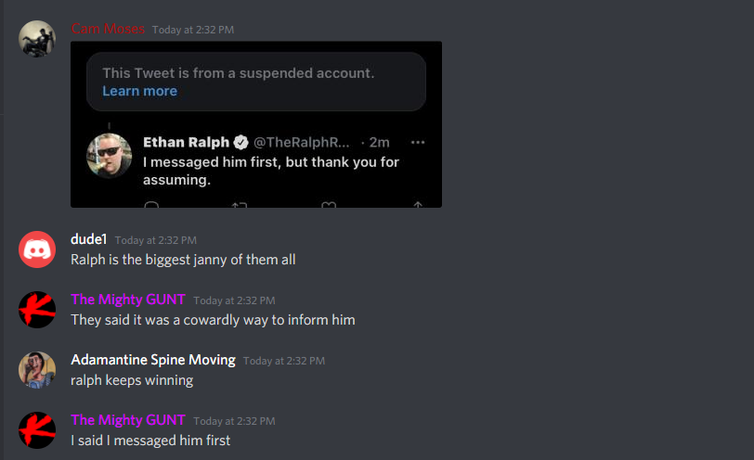
Task: Click the tweet share arrow icon
Action: 418,205
